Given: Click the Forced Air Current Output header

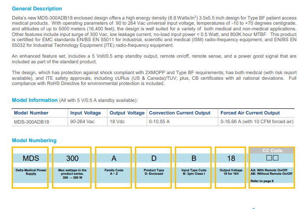Looking at the screenshot, I should [250, 113].
